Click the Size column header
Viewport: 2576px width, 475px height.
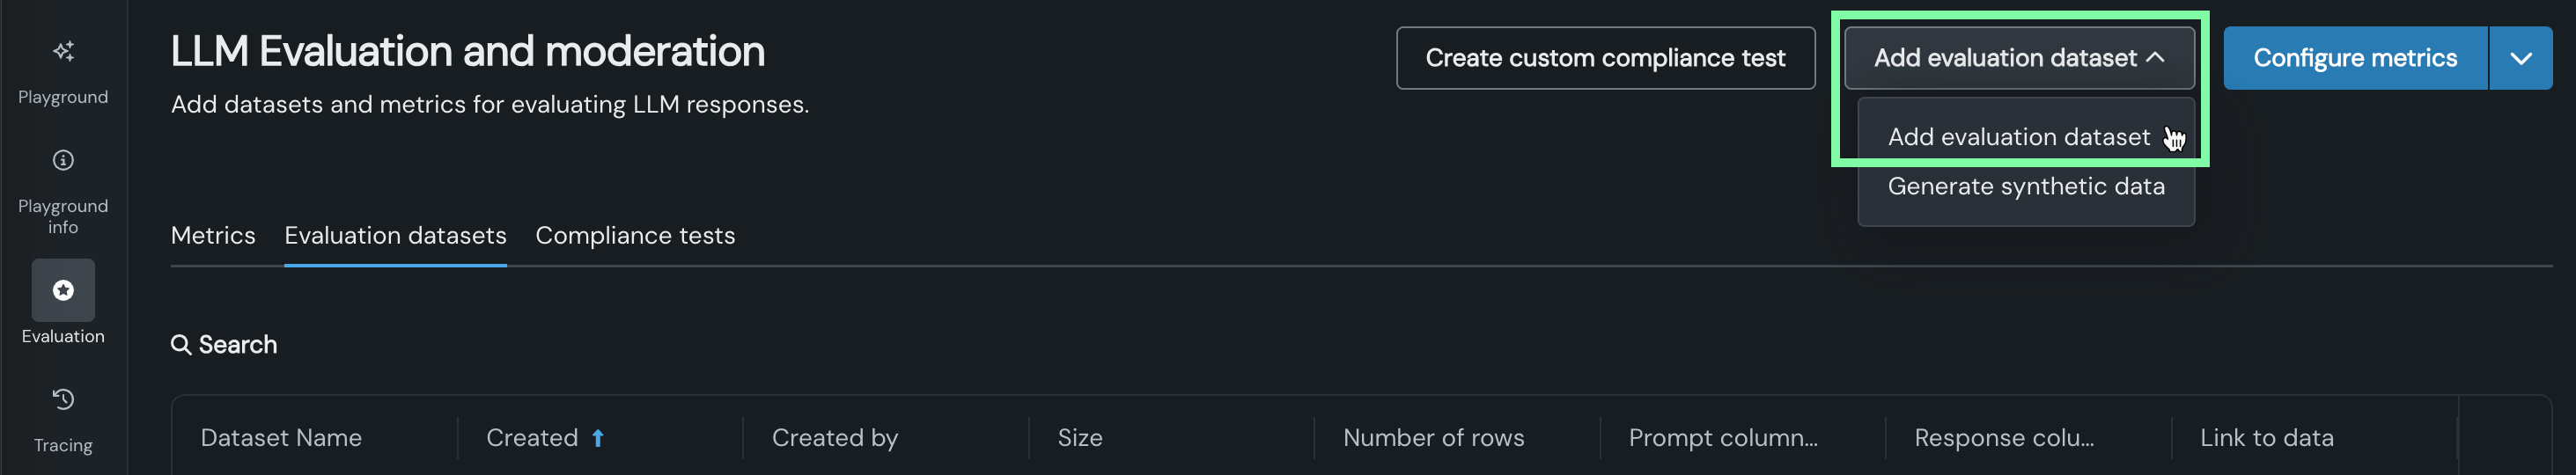point(1080,438)
